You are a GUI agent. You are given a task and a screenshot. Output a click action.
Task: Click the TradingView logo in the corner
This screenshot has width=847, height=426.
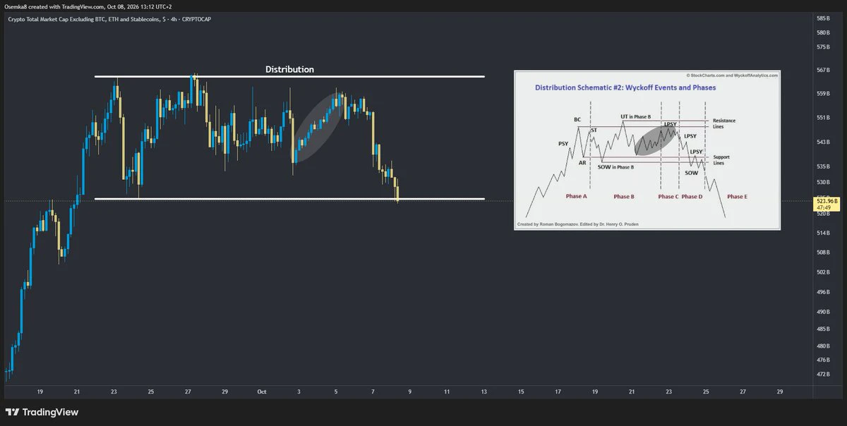42,412
